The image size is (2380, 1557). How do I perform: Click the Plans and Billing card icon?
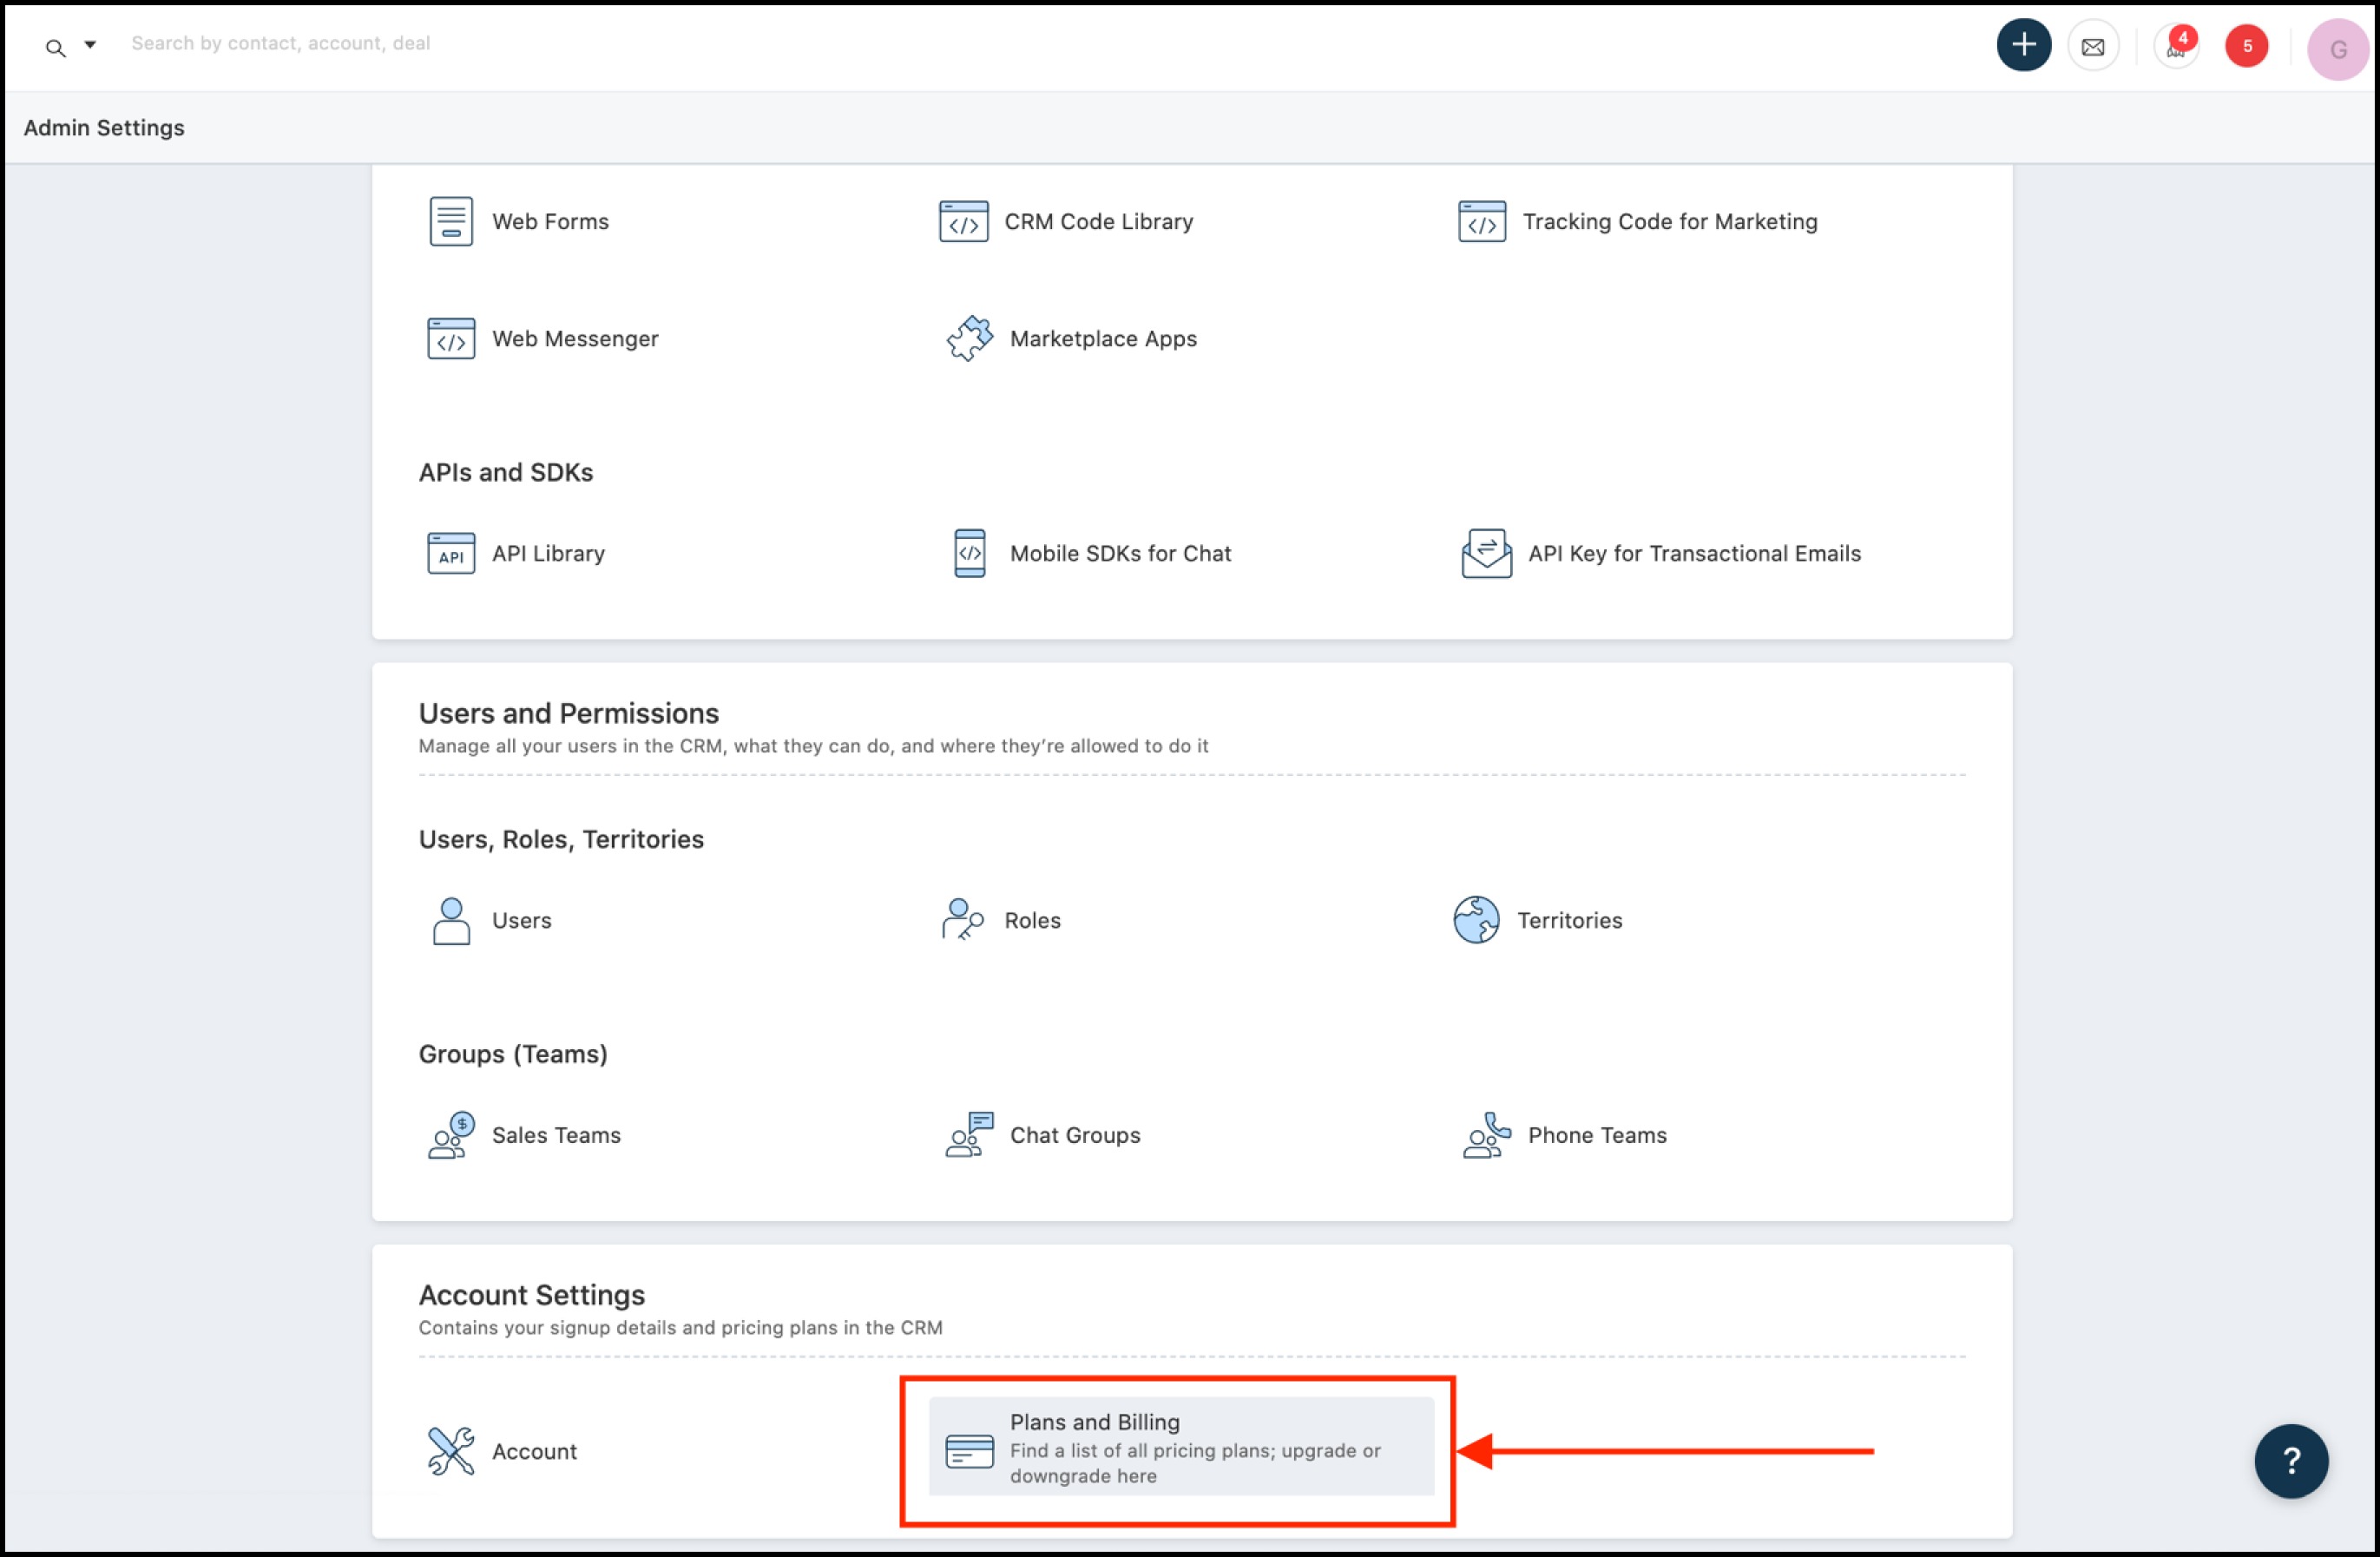click(x=969, y=1451)
